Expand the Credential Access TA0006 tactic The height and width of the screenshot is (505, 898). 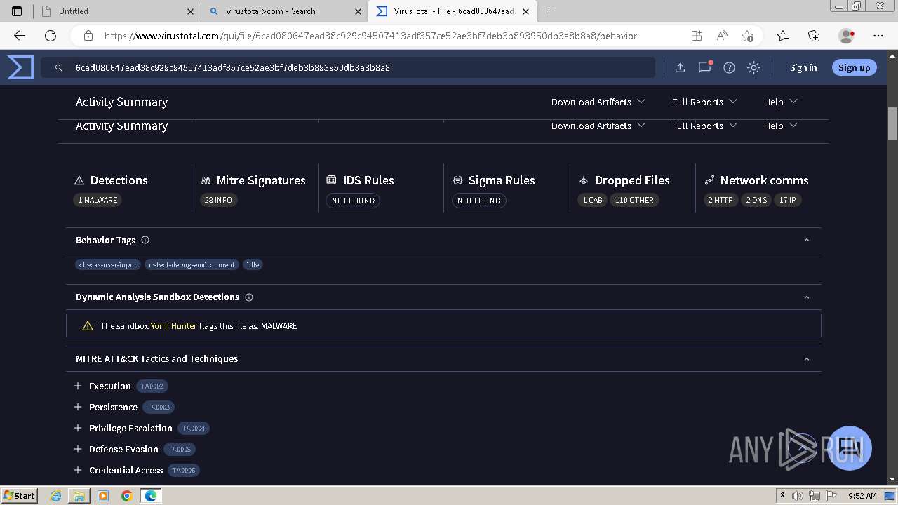coord(78,470)
